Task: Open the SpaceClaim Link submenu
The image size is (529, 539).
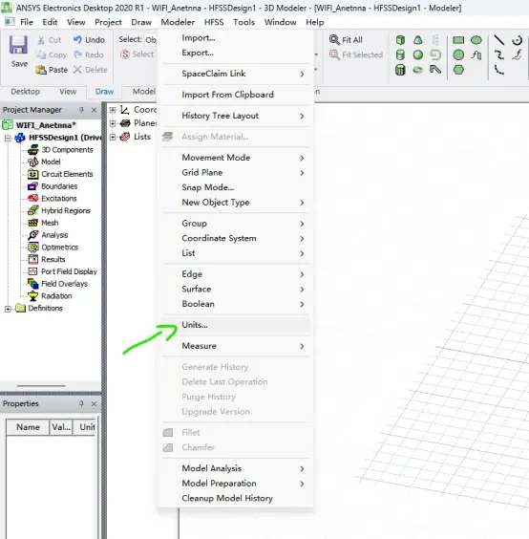Action: (x=236, y=74)
